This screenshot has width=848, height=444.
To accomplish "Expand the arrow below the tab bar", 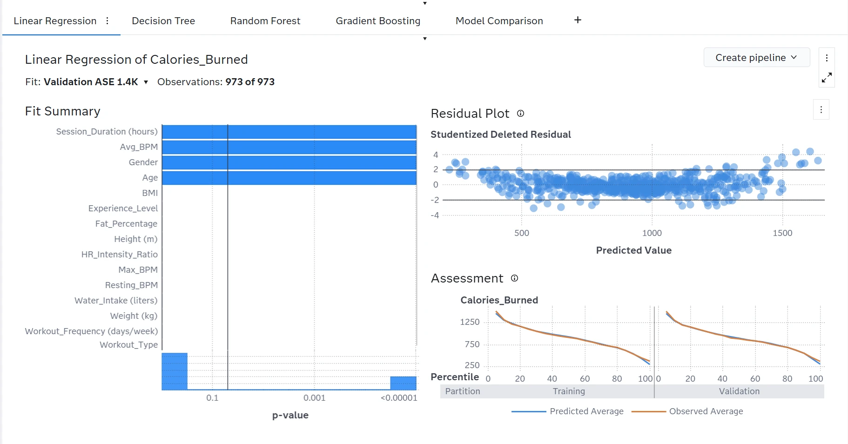I will click(x=424, y=39).
